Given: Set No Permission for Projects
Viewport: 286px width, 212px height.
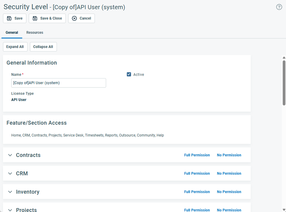Looking at the screenshot, I should coord(229,210).
